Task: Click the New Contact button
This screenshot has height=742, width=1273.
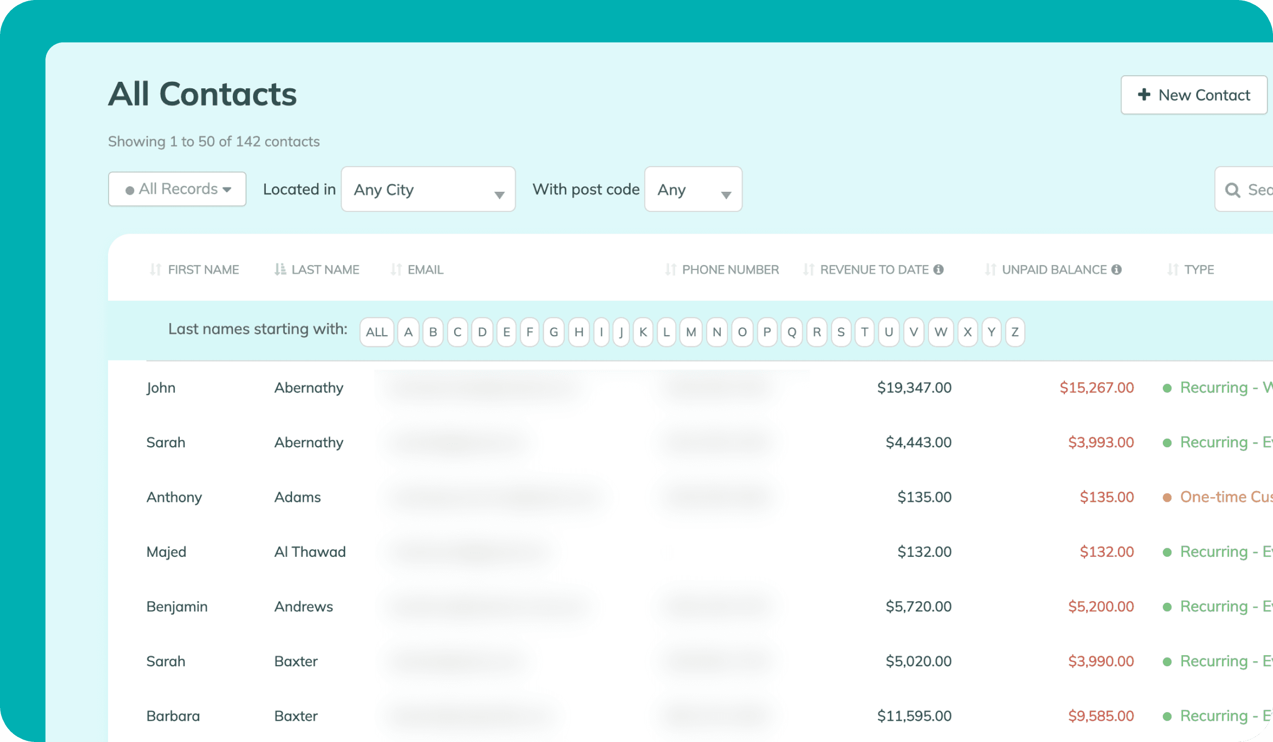Action: tap(1194, 95)
